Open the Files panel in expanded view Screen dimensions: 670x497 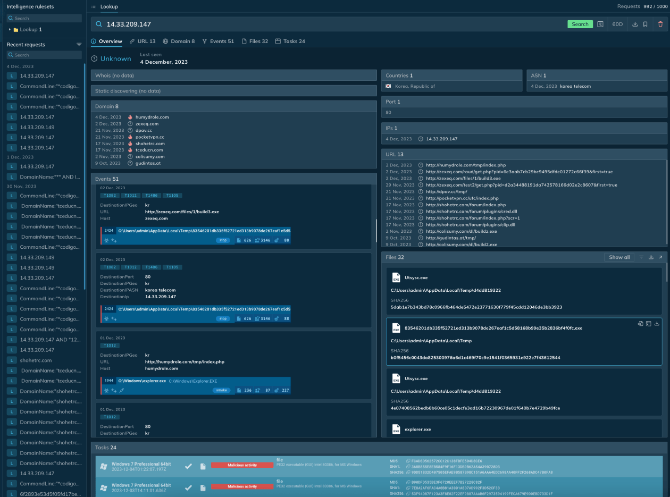(x=660, y=257)
